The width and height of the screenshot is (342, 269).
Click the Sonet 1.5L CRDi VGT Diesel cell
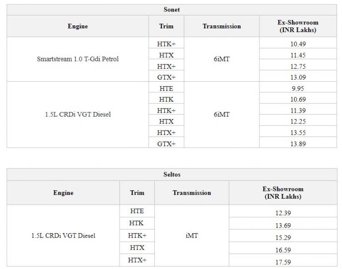coord(78,114)
